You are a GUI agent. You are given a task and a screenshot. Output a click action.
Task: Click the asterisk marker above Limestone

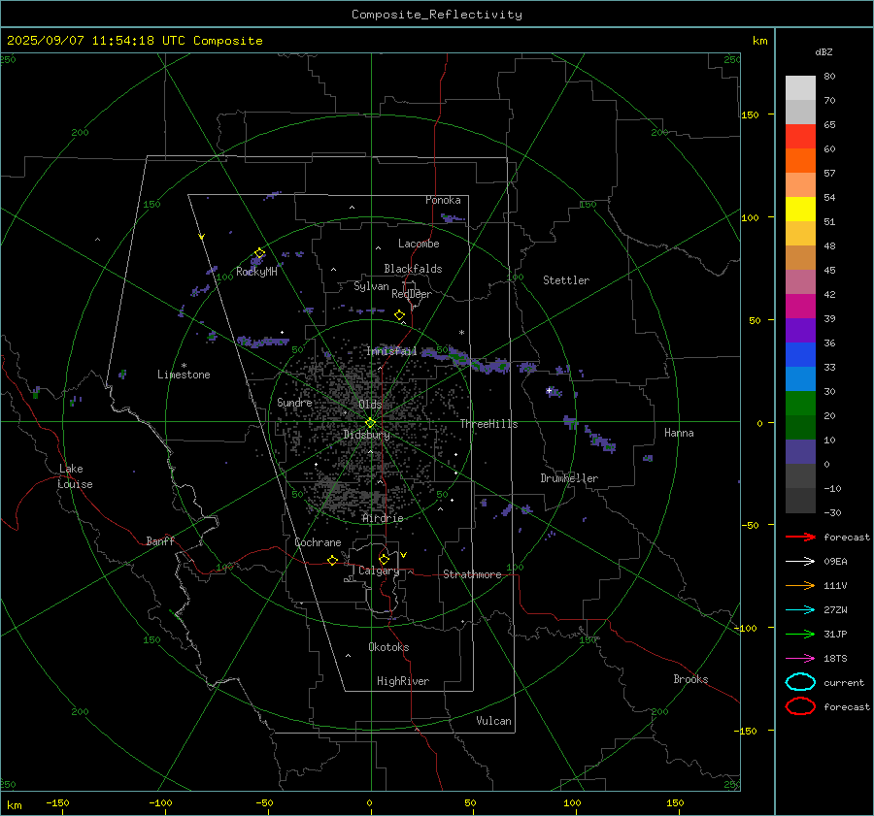[x=184, y=366]
